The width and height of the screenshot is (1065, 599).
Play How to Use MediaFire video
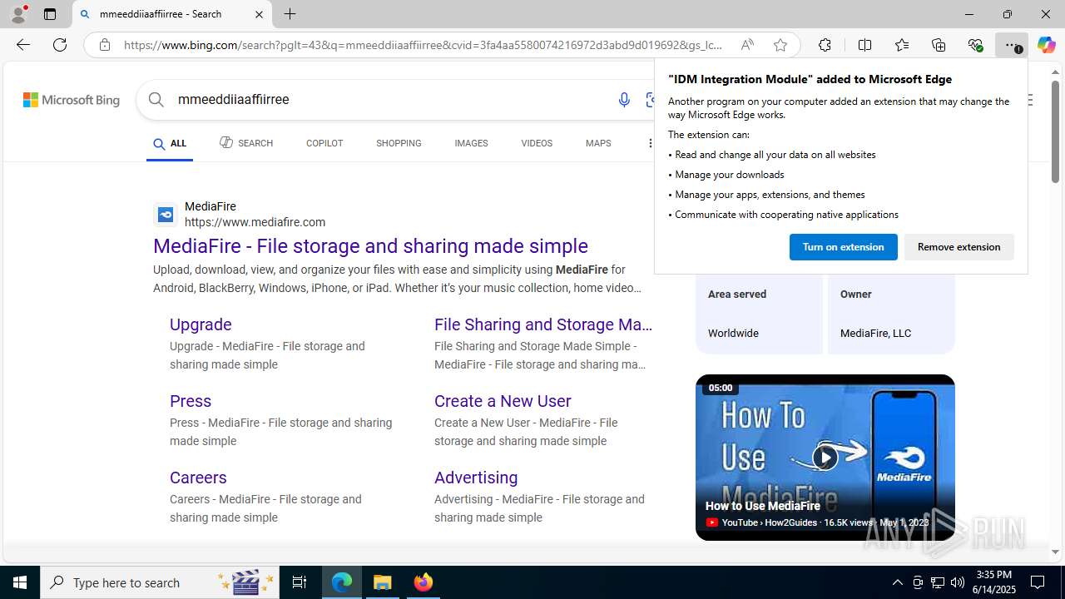(x=825, y=457)
